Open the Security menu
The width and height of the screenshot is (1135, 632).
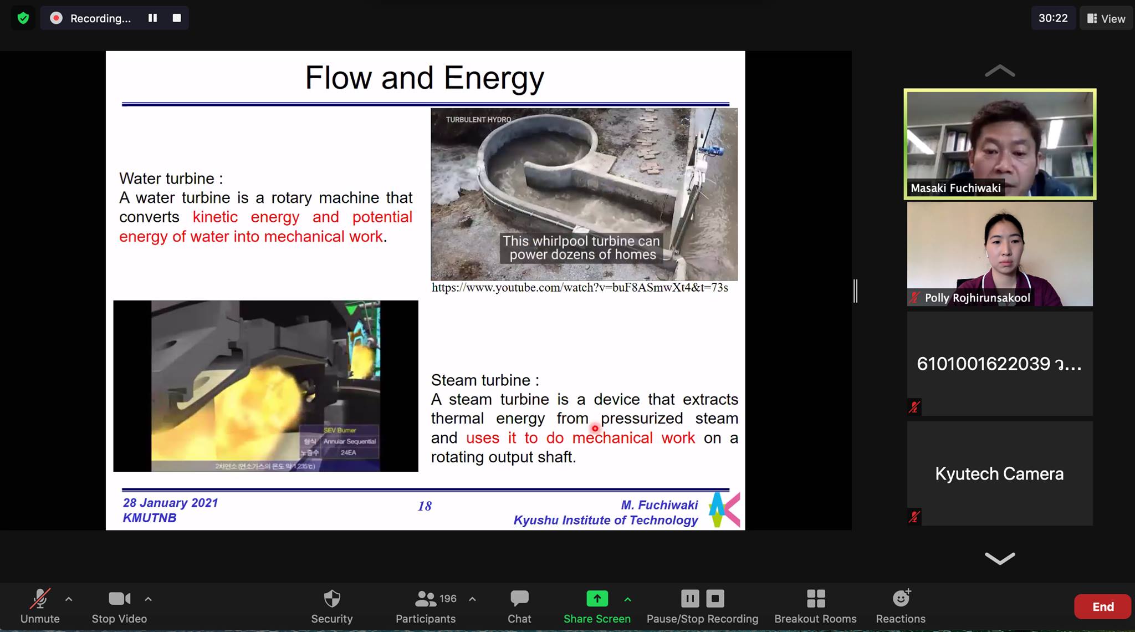tap(332, 606)
